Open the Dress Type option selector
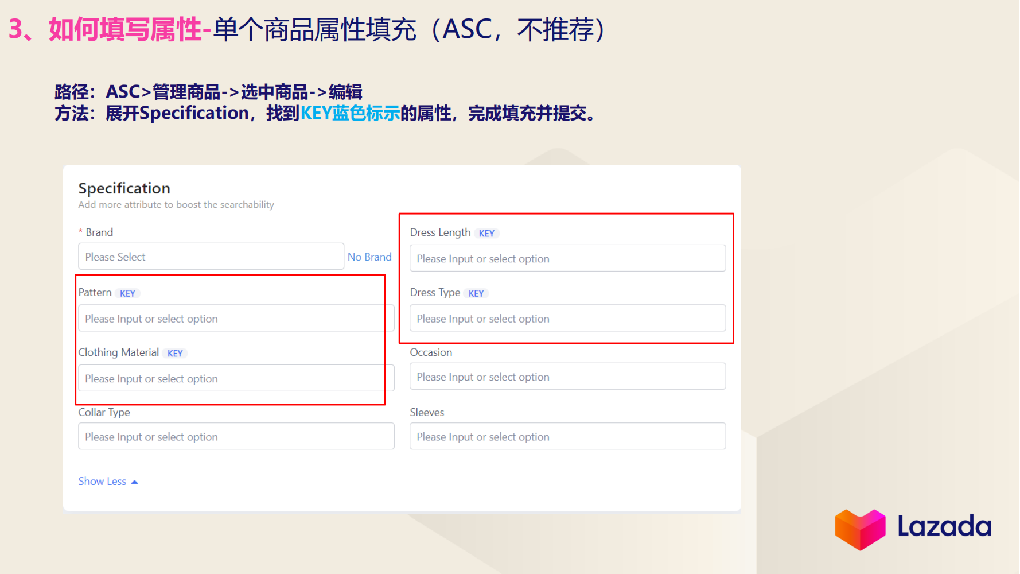The image size is (1020, 574). pyautogui.click(x=567, y=318)
